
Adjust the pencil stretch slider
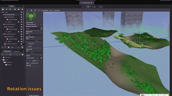click(34, 41)
